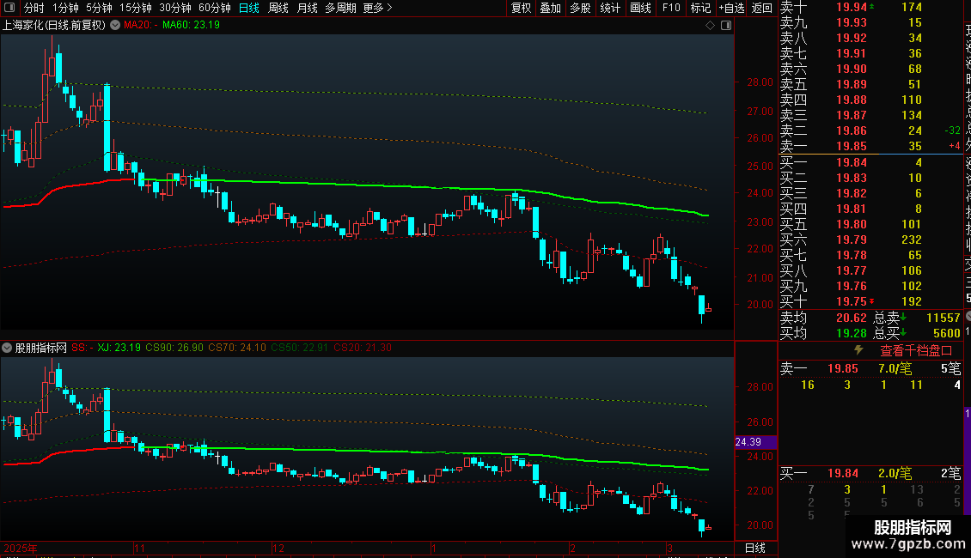Select the 60分钟 period
Screen dimensions: 971x558
pyautogui.click(x=214, y=8)
